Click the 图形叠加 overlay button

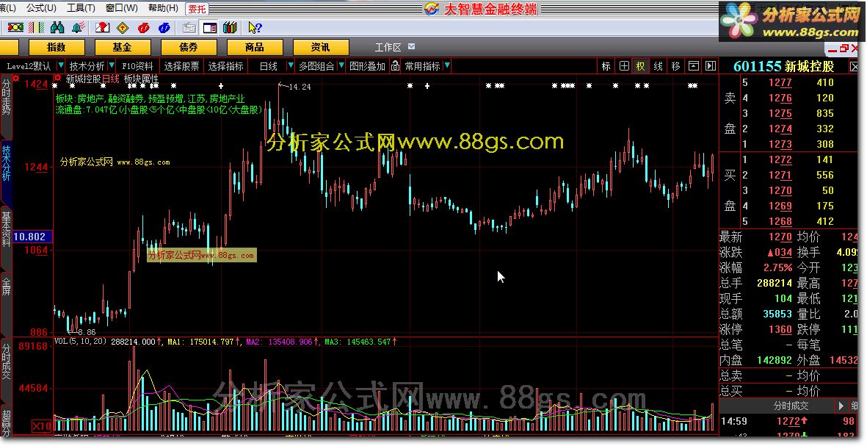point(367,66)
